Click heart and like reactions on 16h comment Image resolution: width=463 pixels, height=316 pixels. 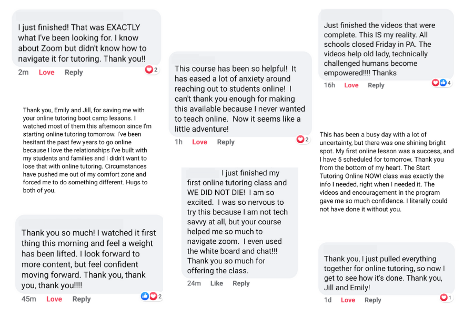[442, 83]
